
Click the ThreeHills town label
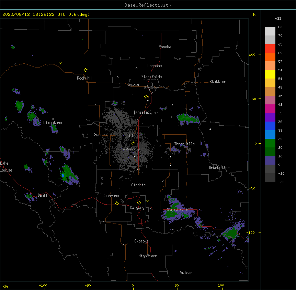tap(184, 144)
